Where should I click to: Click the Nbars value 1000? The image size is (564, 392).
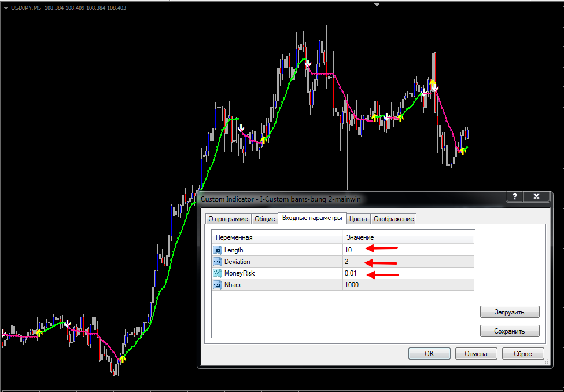pyautogui.click(x=352, y=285)
